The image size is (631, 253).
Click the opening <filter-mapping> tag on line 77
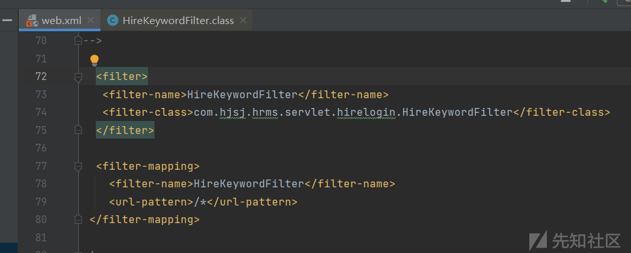coord(148,166)
